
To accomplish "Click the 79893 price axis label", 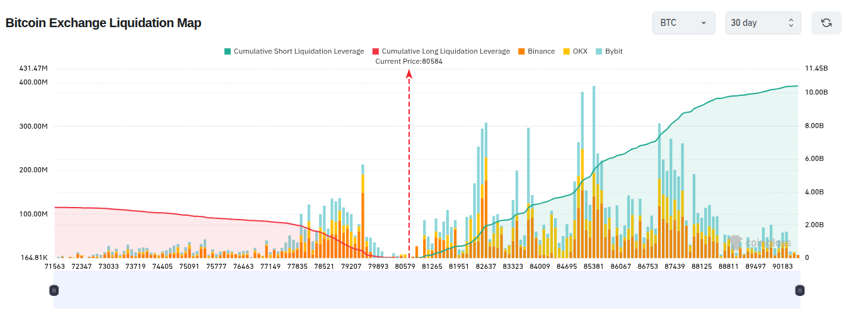I will (378, 267).
